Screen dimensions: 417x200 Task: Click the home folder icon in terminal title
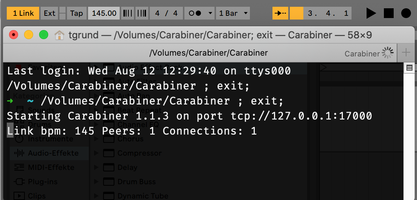[x=59, y=35]
